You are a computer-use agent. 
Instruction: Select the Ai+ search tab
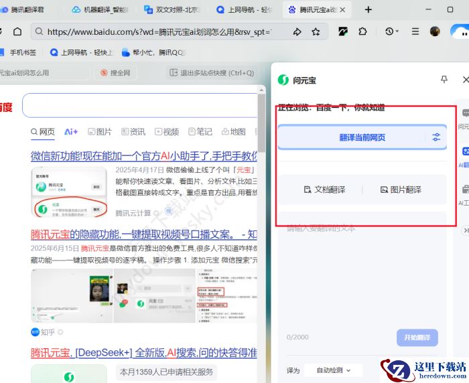click(71, 131)
